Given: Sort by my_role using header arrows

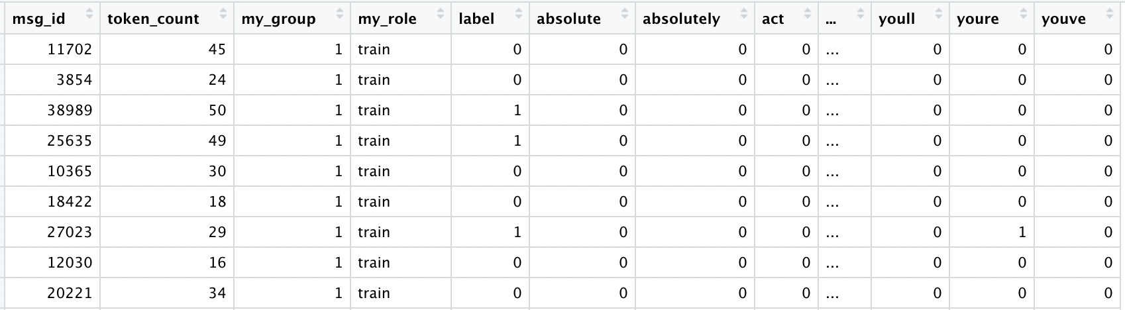Looking at the screenshot, I should pyautogui.click(x=441, y=13).
